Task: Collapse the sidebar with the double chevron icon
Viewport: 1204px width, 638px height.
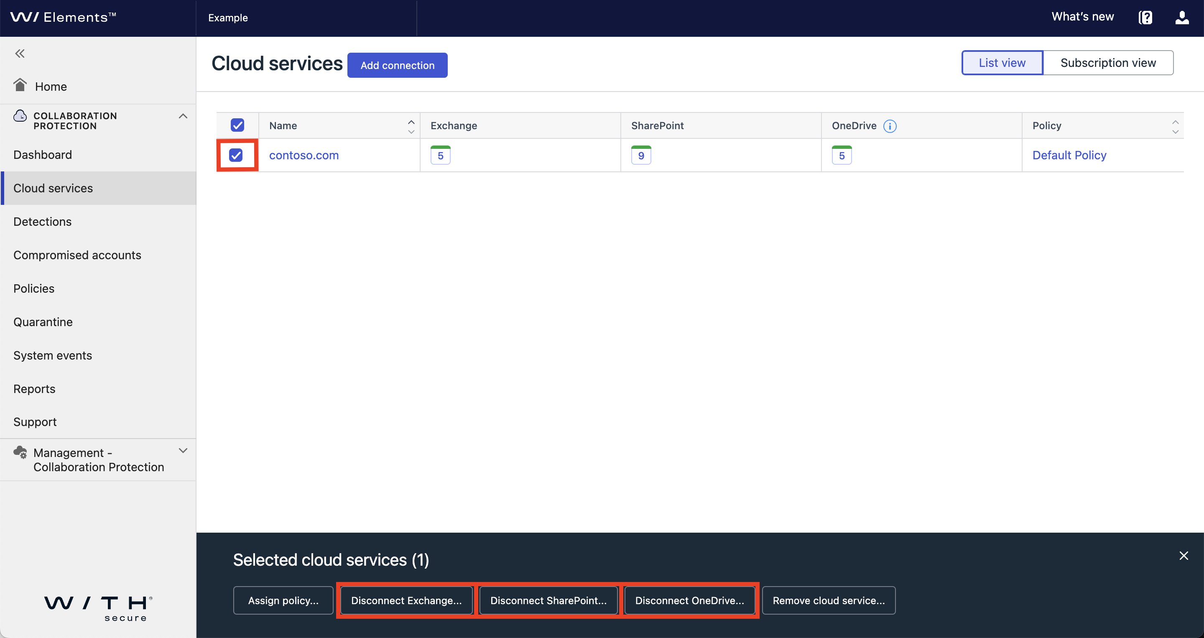Action: point(20,54)
